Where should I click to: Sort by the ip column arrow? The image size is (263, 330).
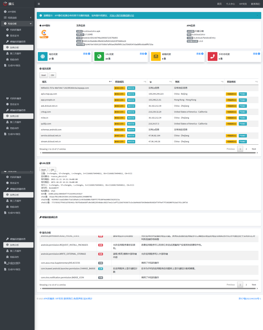pos(170,82)
